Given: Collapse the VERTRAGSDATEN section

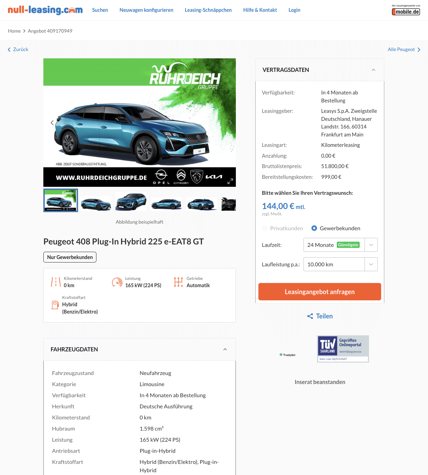Looking at the screenshot, I should click(374, 70).
